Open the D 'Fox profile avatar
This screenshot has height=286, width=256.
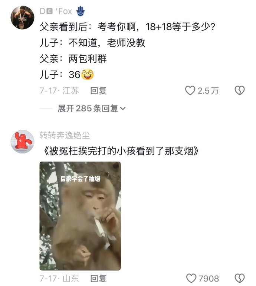point(22,17)
